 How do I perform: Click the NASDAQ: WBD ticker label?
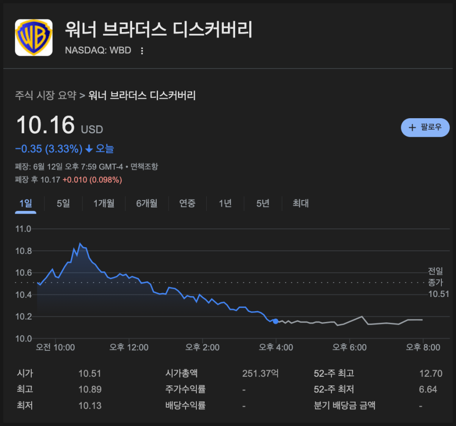[x=98, y=51]
